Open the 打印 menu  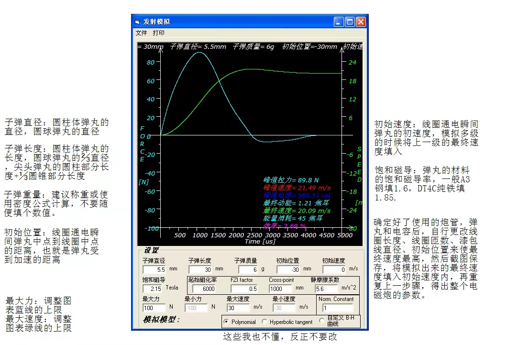tap(158, 33)
